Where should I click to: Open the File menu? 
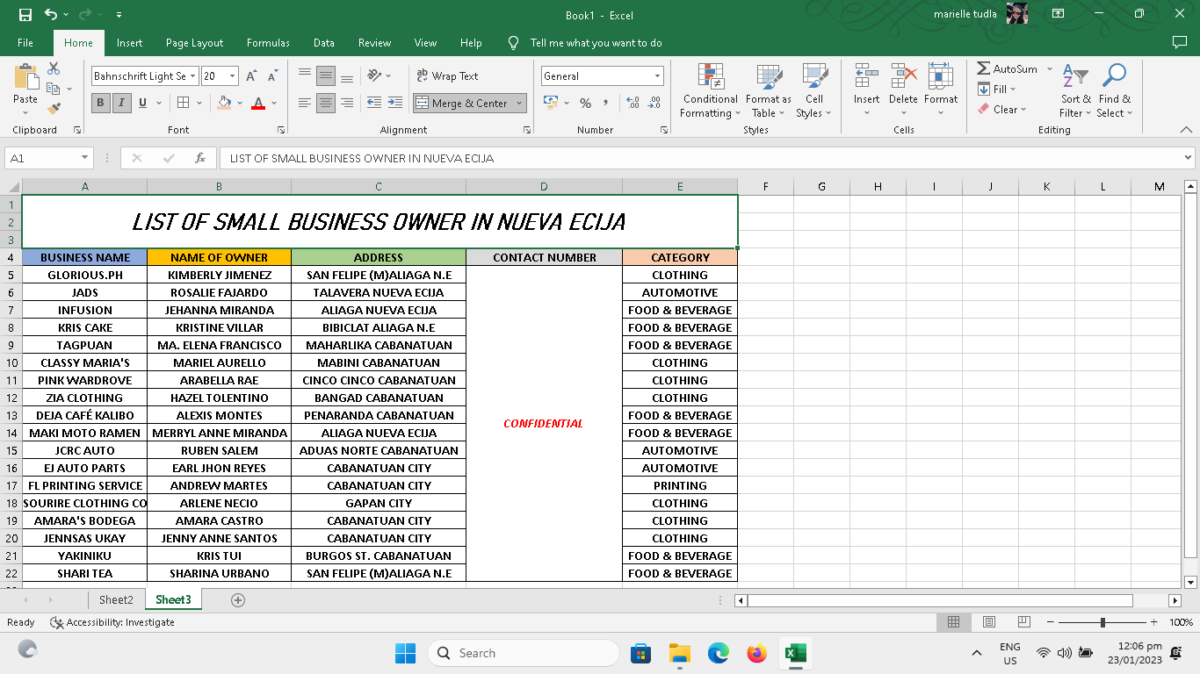25,43
